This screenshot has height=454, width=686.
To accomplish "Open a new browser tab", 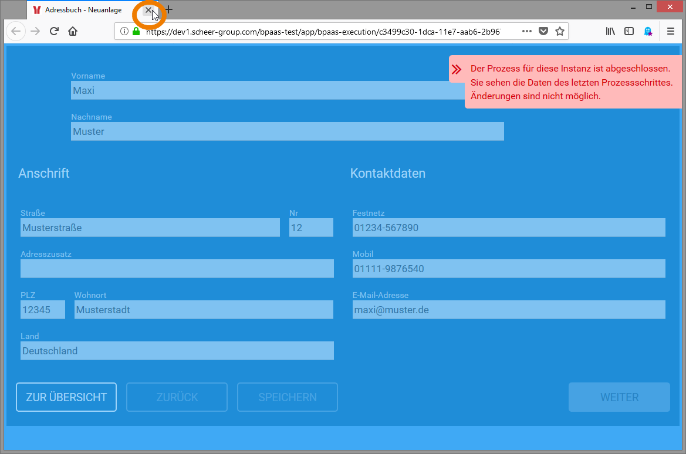I will (169, 9).
